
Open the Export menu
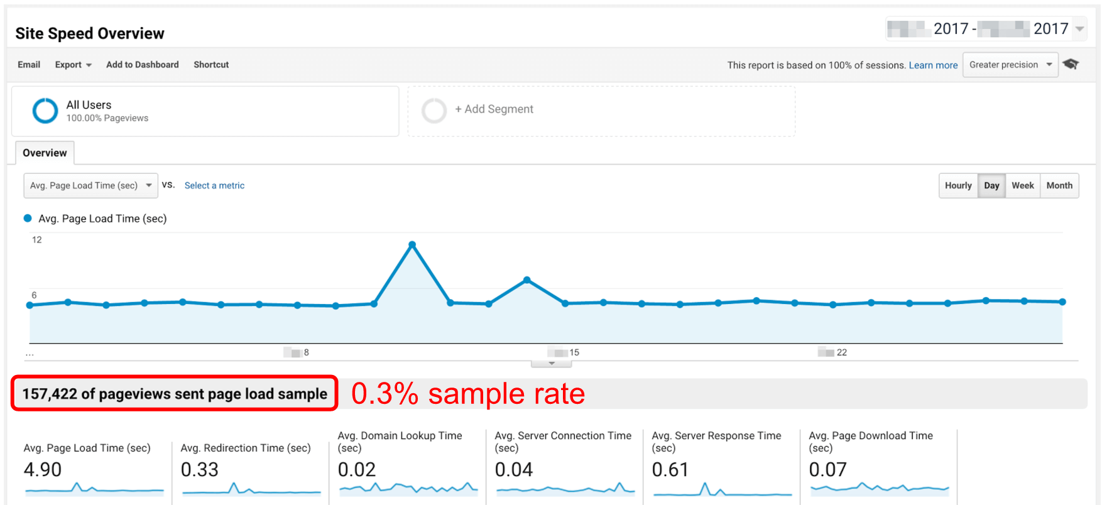[x=74, y=65]
